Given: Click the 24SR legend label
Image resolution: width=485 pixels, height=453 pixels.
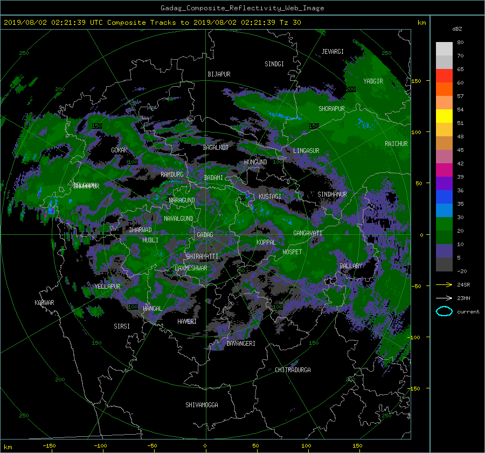Looking at the screenshot, I should (463, 284).
